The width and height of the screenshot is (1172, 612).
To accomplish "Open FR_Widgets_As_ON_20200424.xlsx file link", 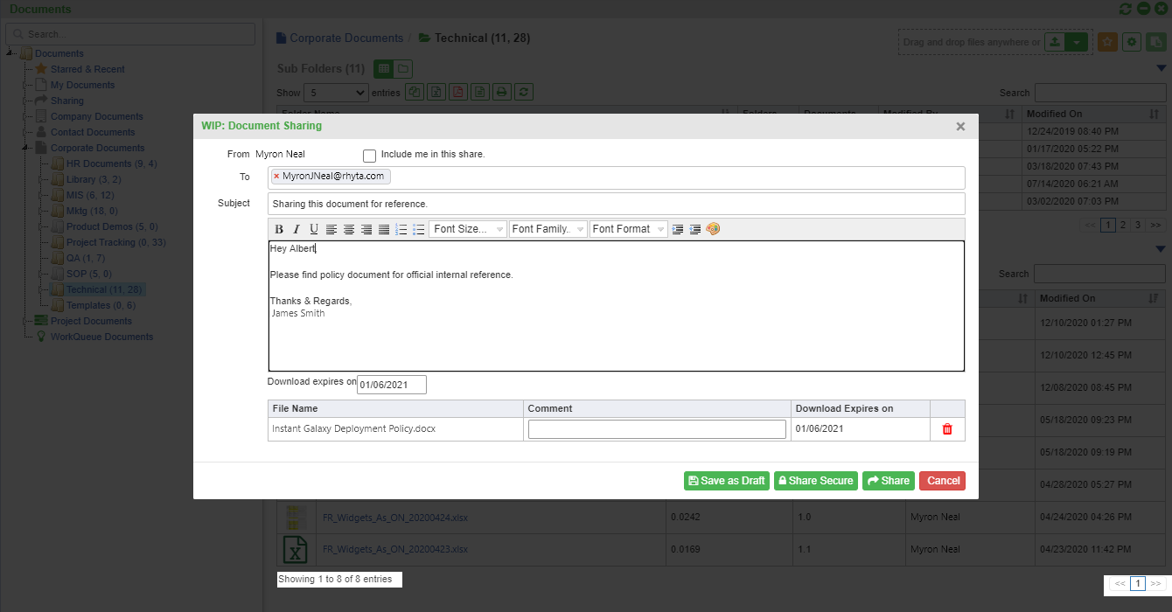I will tap(395, 518).
